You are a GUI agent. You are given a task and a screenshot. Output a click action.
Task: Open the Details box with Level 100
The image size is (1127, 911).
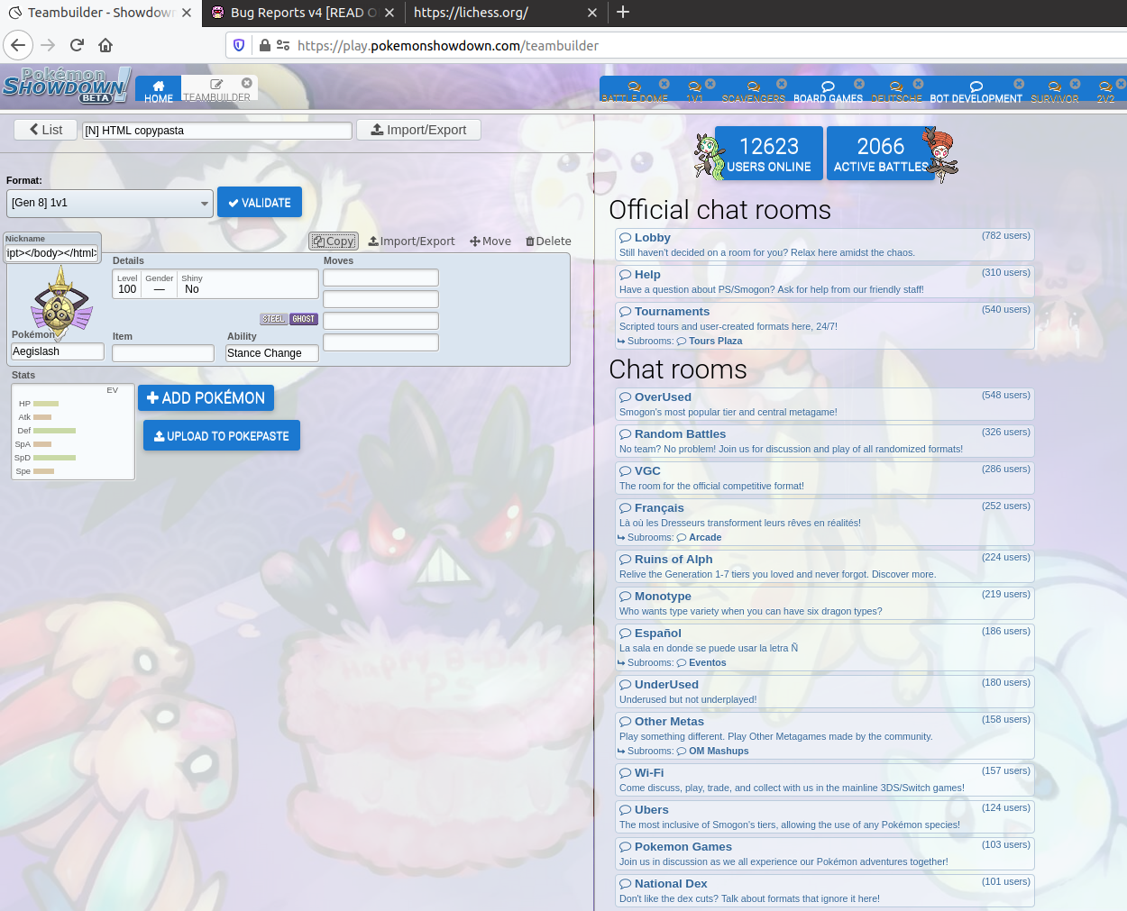pyautogui.click(x=215, y=284)
